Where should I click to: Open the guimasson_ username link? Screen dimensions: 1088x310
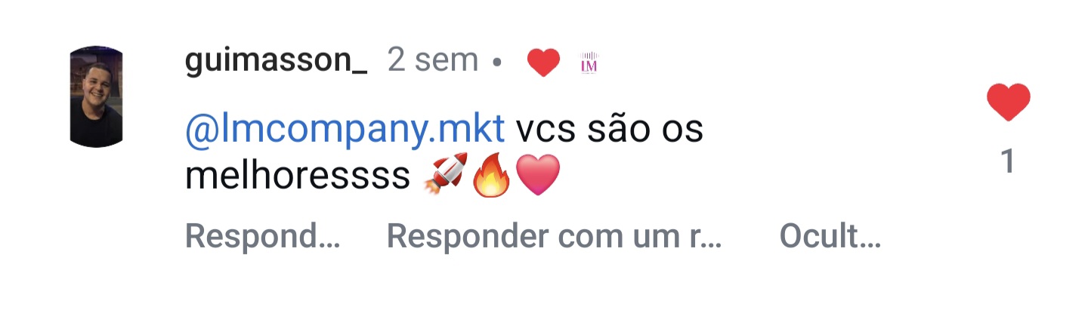[x=276, y=61]
